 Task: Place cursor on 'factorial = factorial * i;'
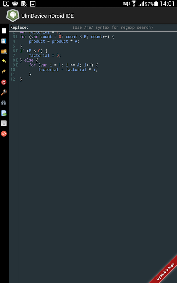(x=68, y=69)
